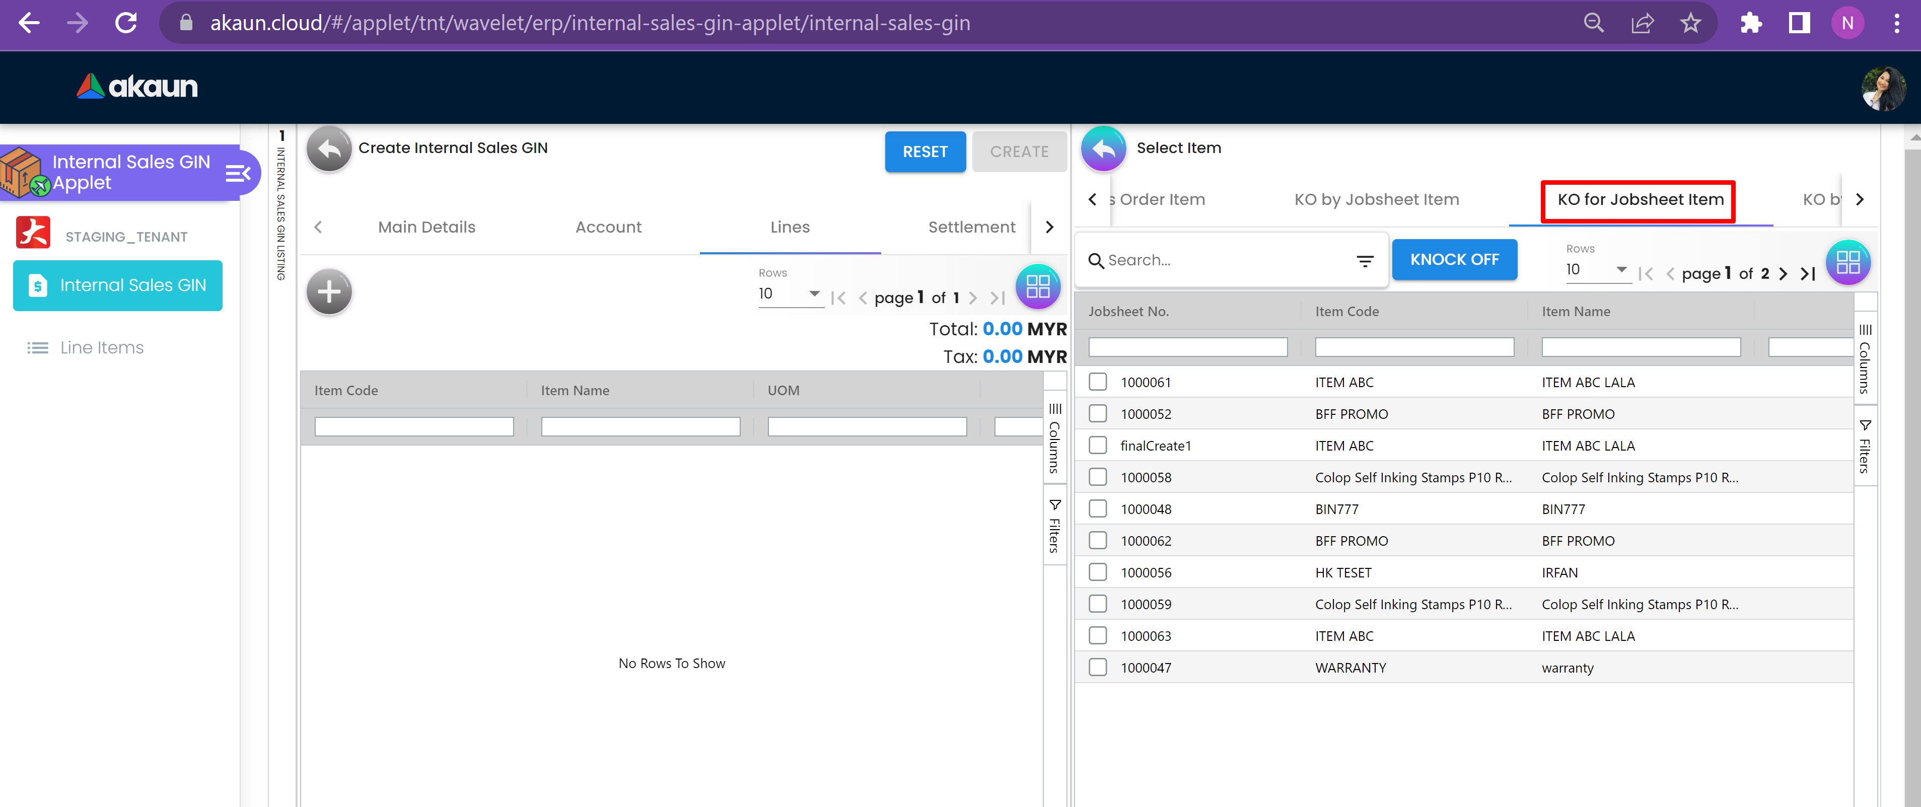Image resolution: width=1921 pixels, height=807 pixels.
Task: Click the gray back arrow beside Create Internal Sales GIN
Action: 329,149
